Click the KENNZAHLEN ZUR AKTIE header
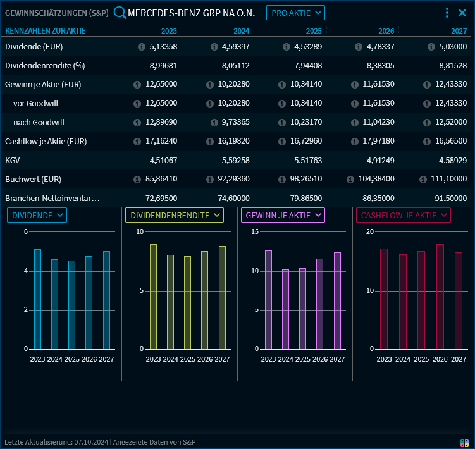 (46, 31)
